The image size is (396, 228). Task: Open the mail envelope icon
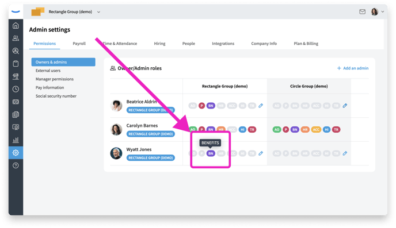coord(363,11)
